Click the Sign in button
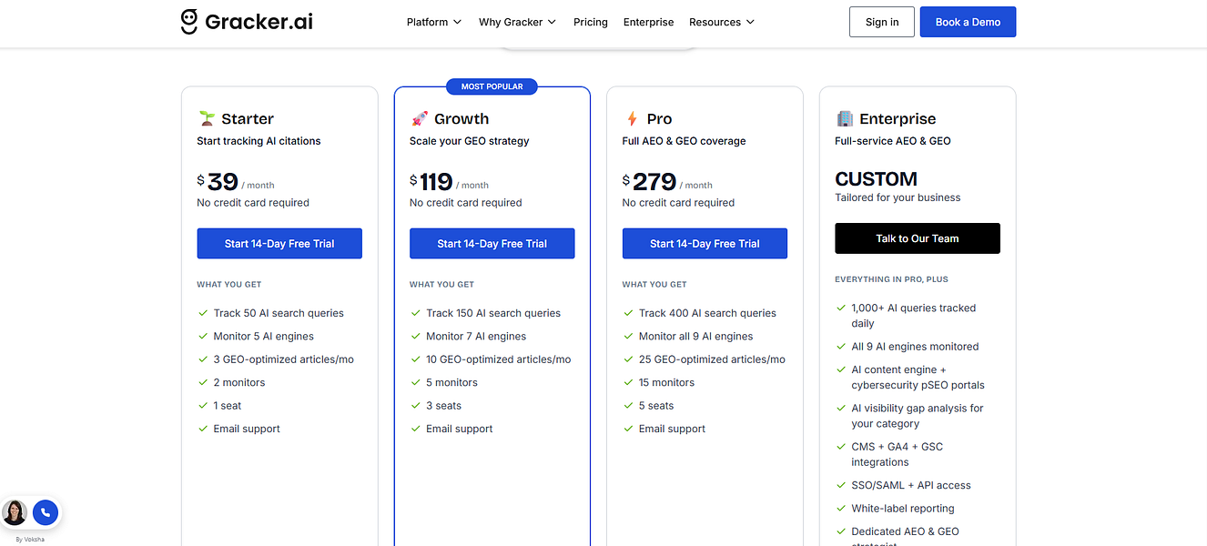 tap(882, 22)
